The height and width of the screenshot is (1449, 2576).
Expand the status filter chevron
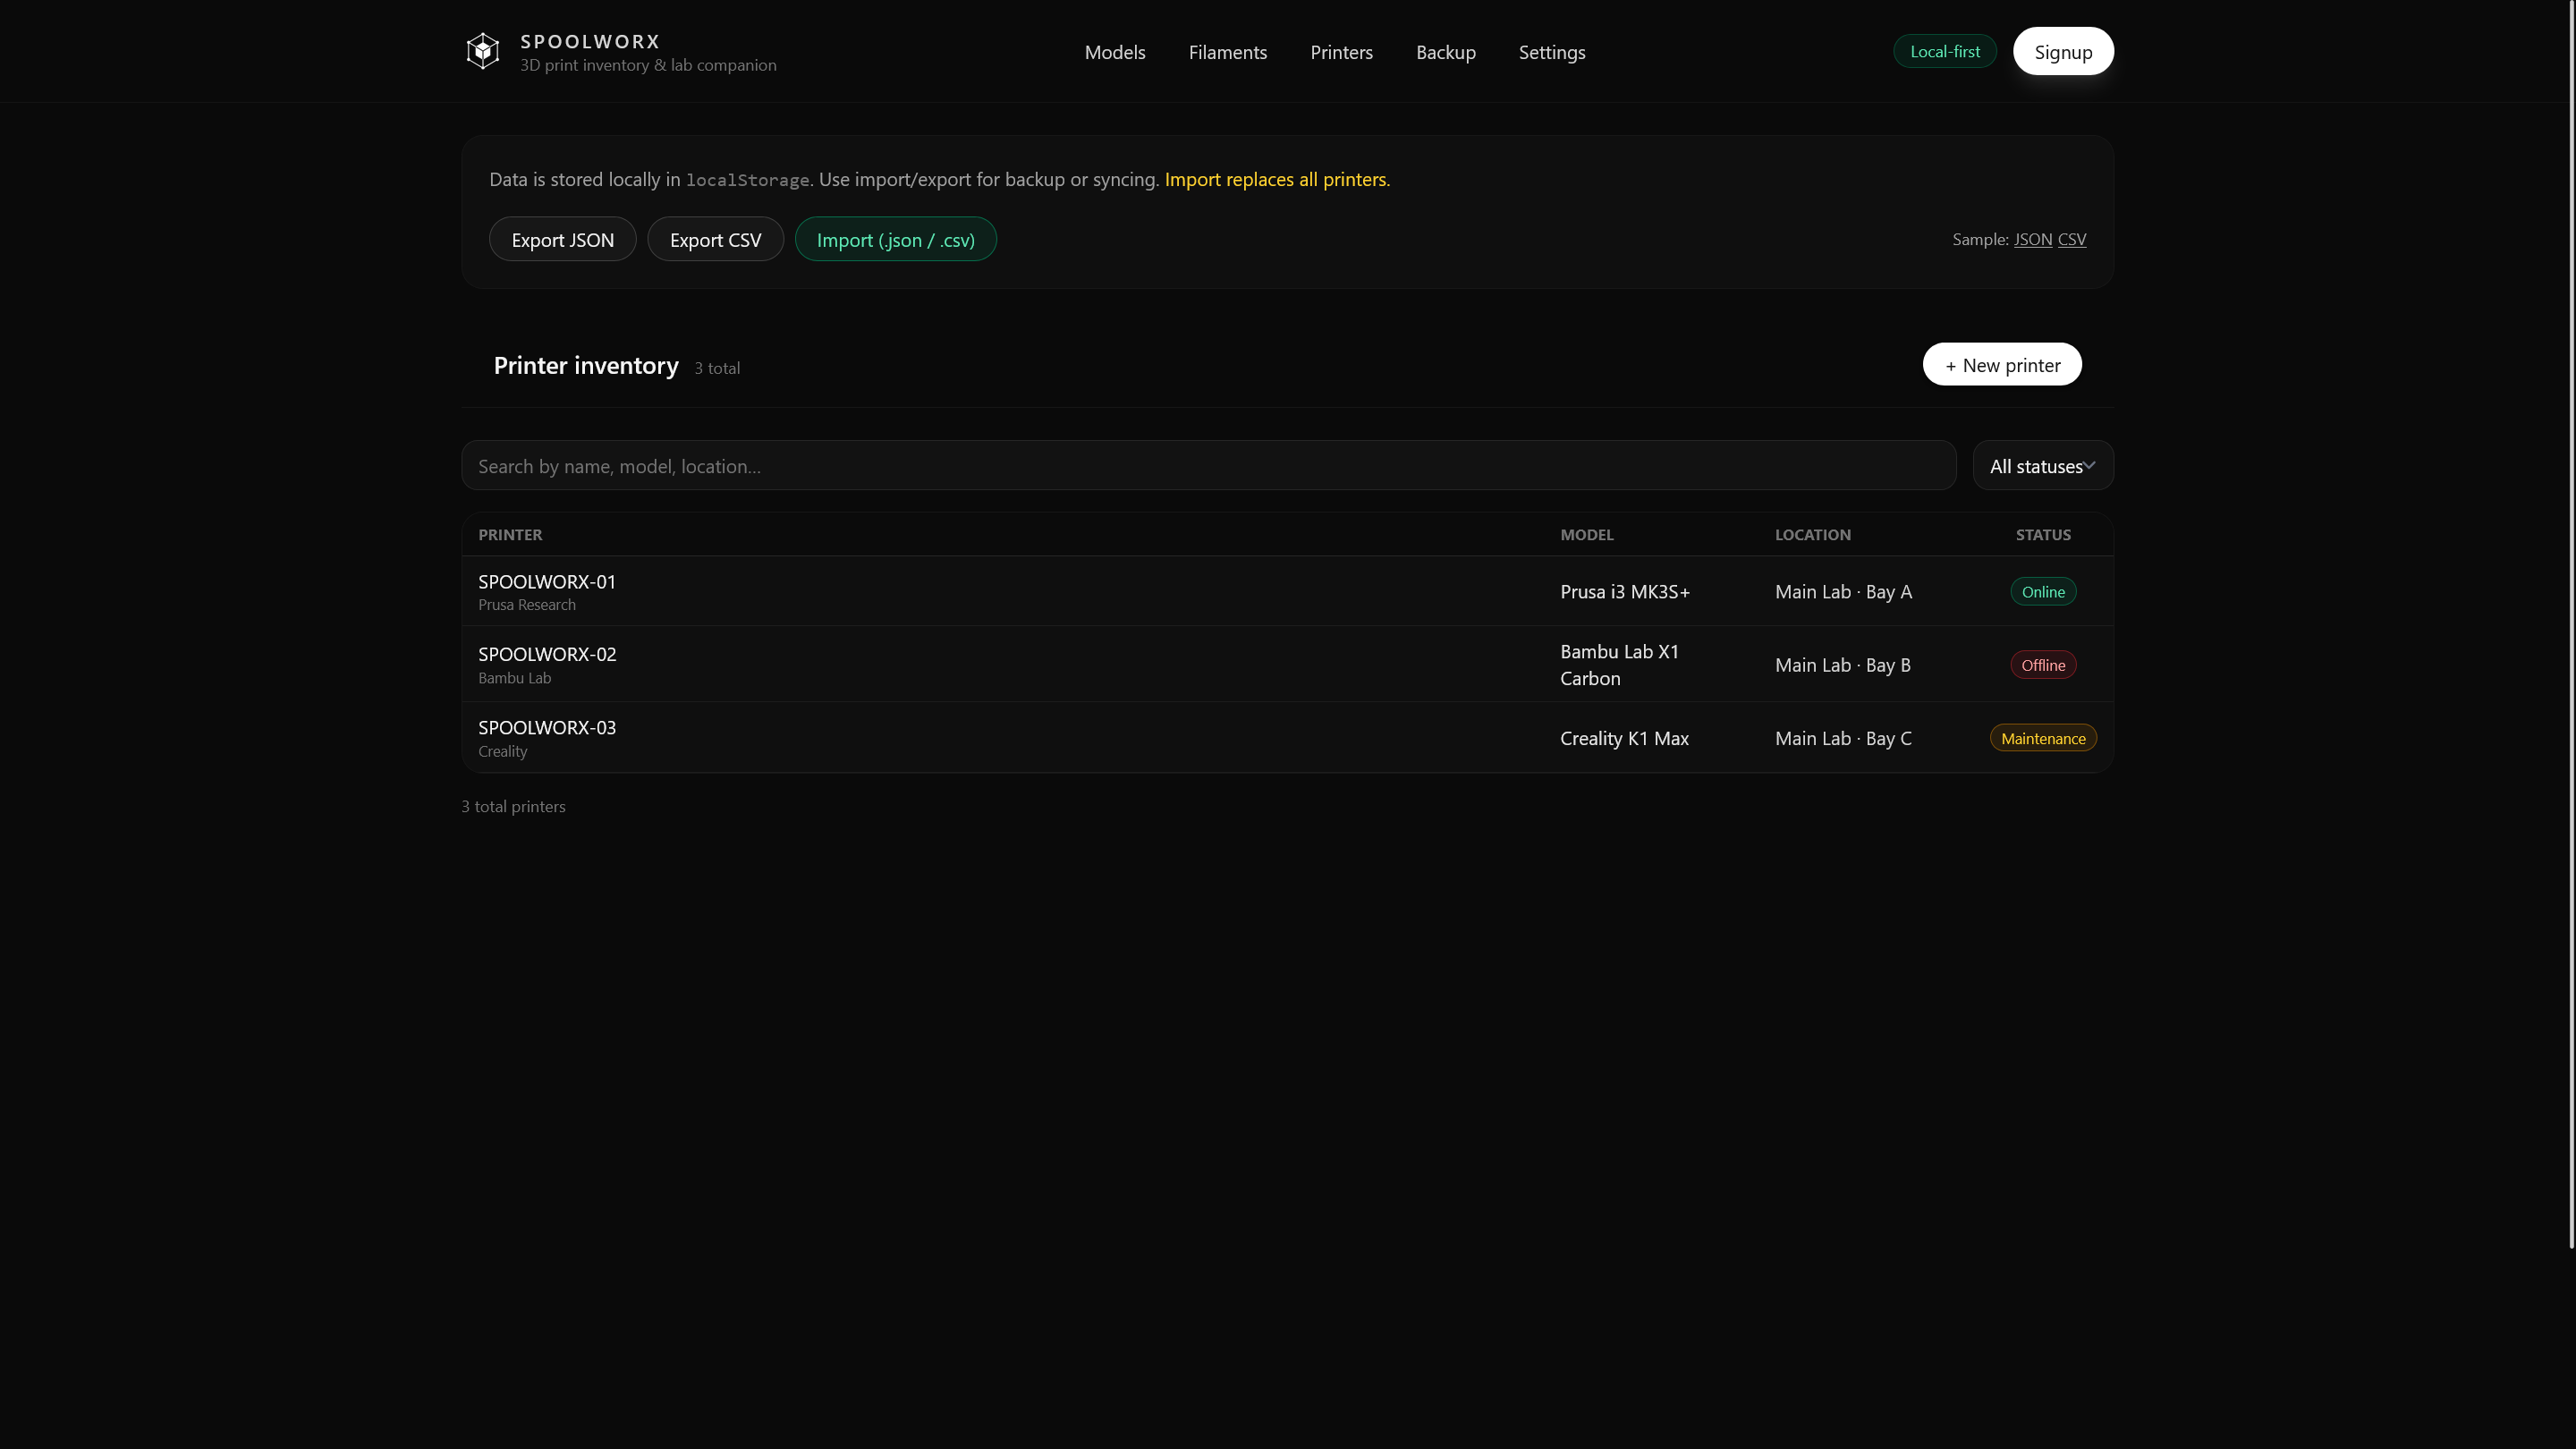(2089, 465)
